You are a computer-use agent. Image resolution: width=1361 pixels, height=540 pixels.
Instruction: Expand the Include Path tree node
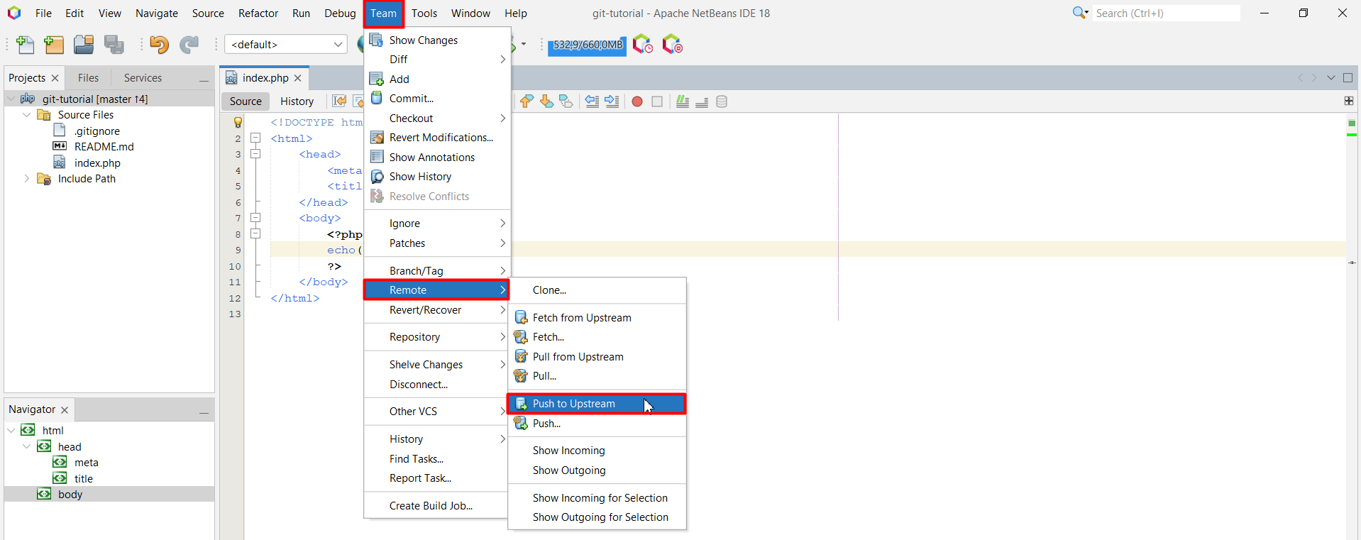pyautogui.click(x=27, y=179)
